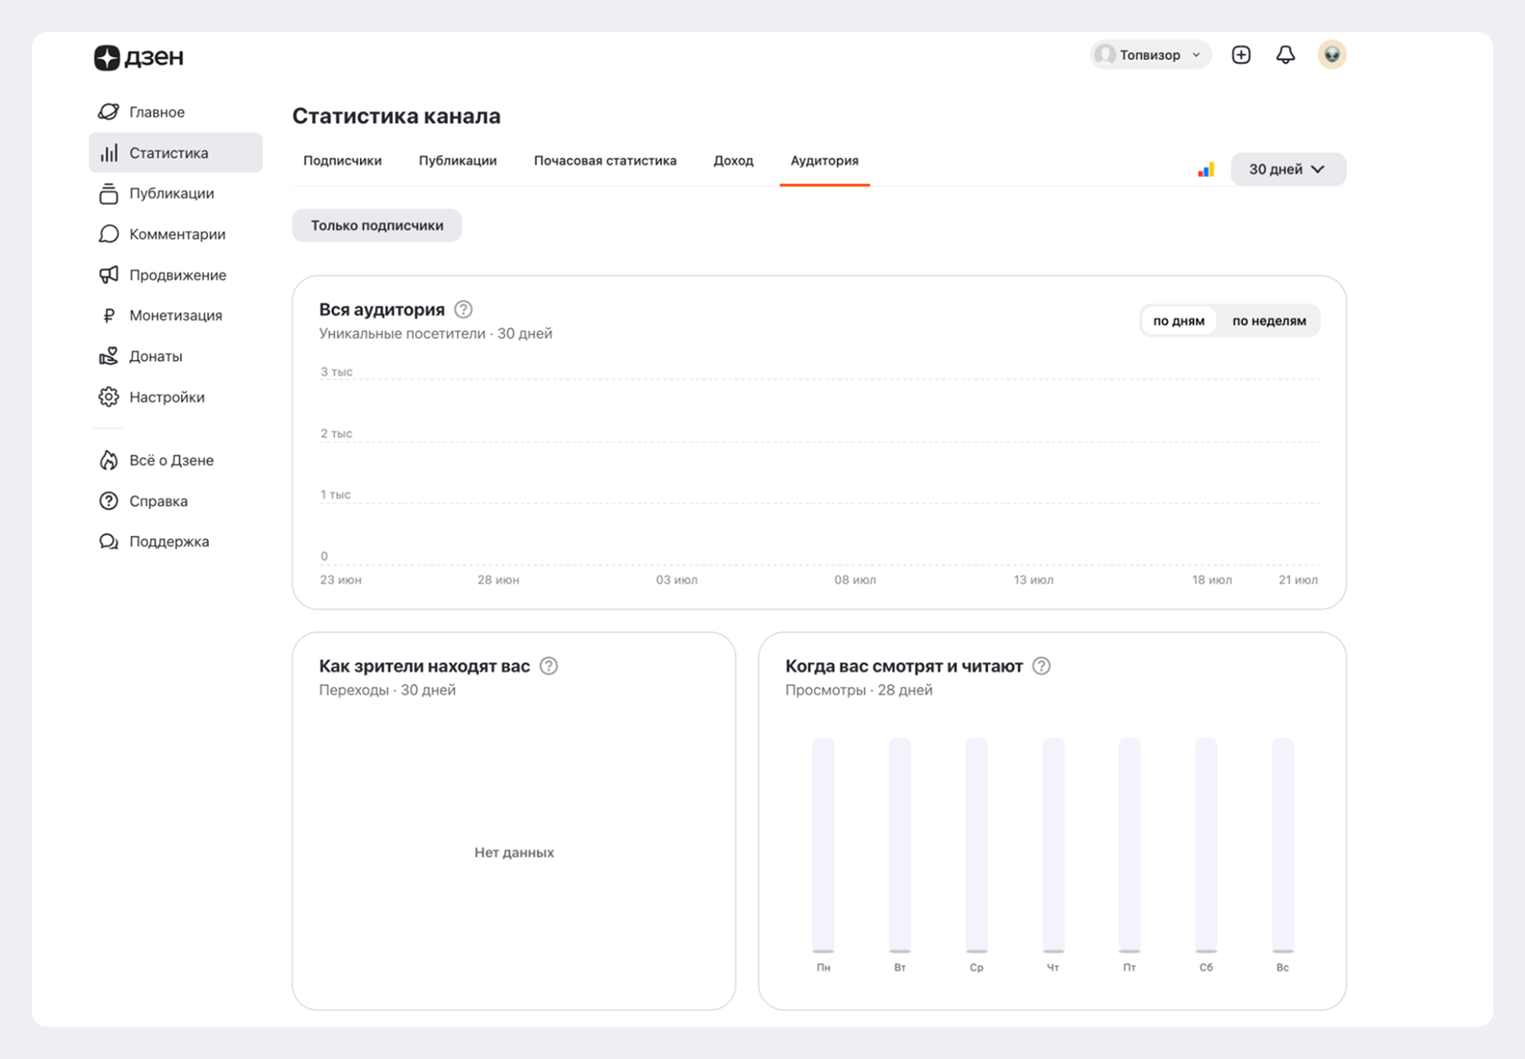Click help icon next to Вся аудитория
Screen dimensions: 1525x1059
point(463,310)
